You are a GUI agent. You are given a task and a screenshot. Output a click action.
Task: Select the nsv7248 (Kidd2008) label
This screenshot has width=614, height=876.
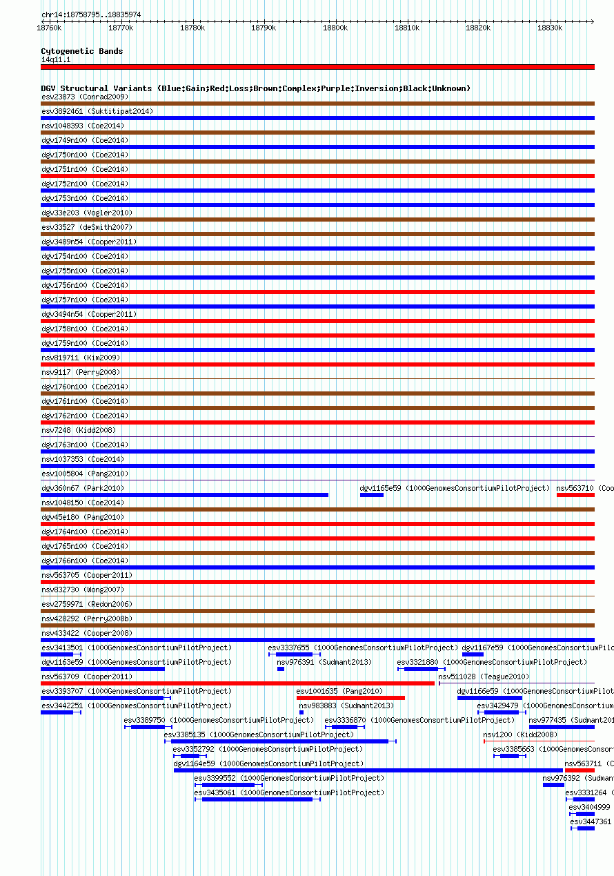click(x=79, y=430)
